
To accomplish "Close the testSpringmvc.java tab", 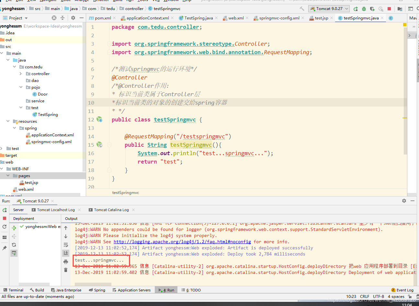I will 382,18.
